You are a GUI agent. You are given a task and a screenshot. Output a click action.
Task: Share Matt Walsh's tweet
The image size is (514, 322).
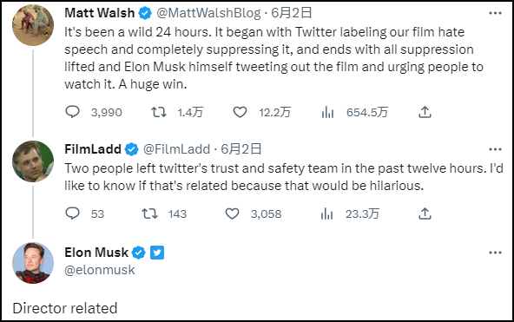[x=425, y=112]
